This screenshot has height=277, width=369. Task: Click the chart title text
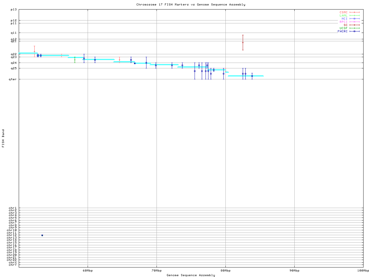pyautogui.click(x=191, y=5)
